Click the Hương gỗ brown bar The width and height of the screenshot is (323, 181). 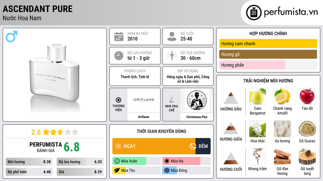268,54
